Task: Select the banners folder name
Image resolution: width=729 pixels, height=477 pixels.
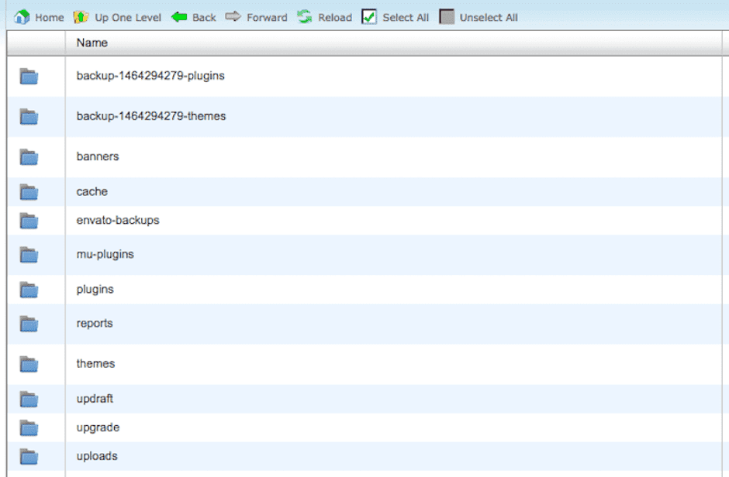Action: pos(98,156)
